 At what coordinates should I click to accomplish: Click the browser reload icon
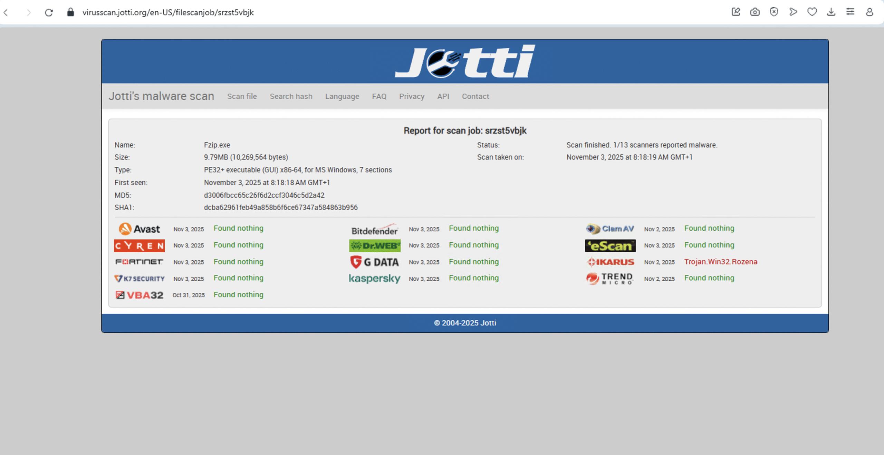pos(49,12)
